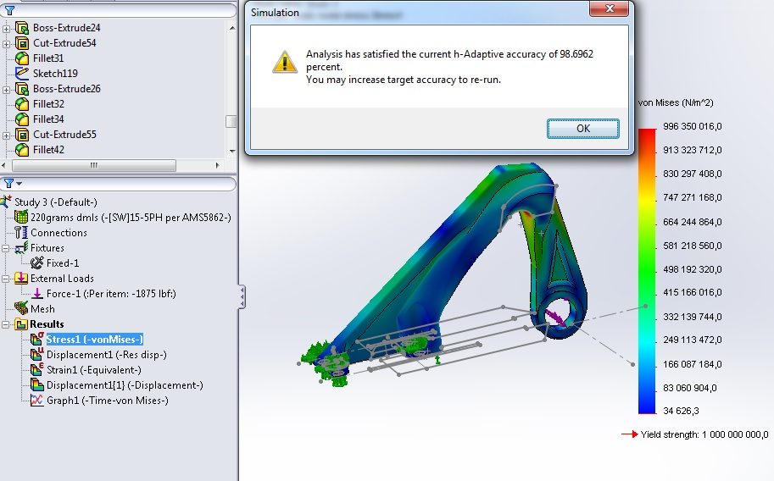Select Displacement1{1} (-Displacement-) result
The height and width of the screenshot is (481, 774).
click(125, 385)
